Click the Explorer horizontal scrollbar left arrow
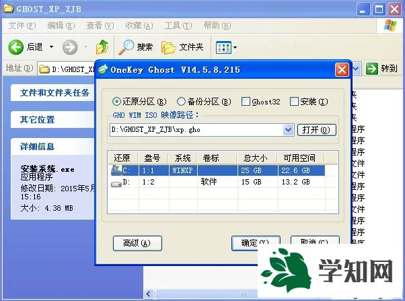405x301 pixels. point(149,294)
